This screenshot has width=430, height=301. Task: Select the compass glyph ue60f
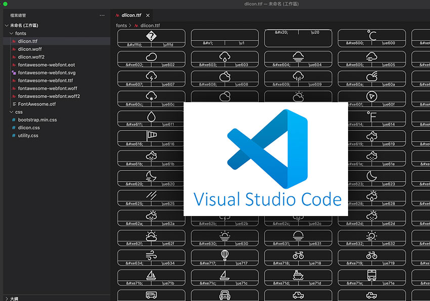(372, 96)
